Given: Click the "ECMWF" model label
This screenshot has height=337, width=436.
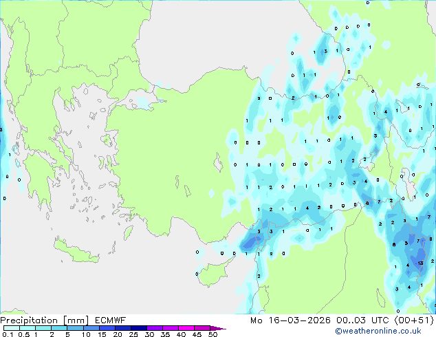Looking at the screenshot, I should tap(111, 320).
